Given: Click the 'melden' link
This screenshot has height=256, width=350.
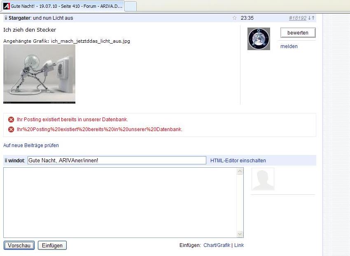Looking at the screenshot, I should click(289, 46).
